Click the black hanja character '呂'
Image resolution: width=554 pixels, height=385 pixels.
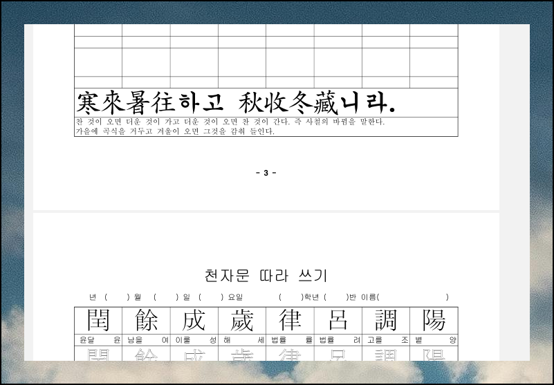[x=338, y=320]
